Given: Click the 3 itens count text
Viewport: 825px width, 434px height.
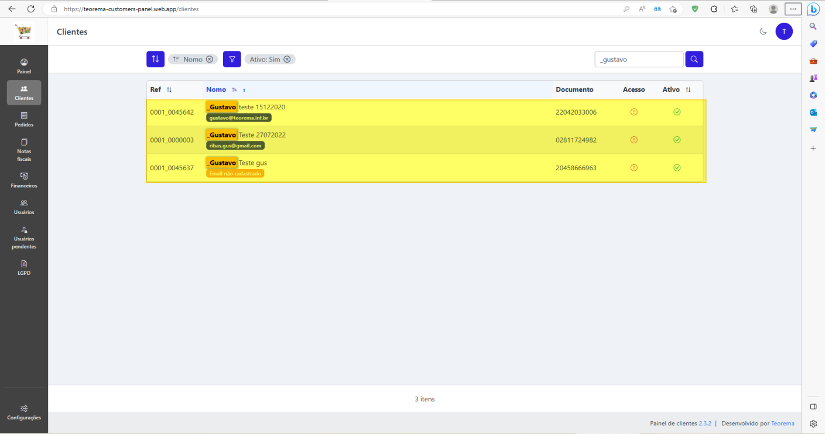Looking at the screenshot, I should pos(425,399).
